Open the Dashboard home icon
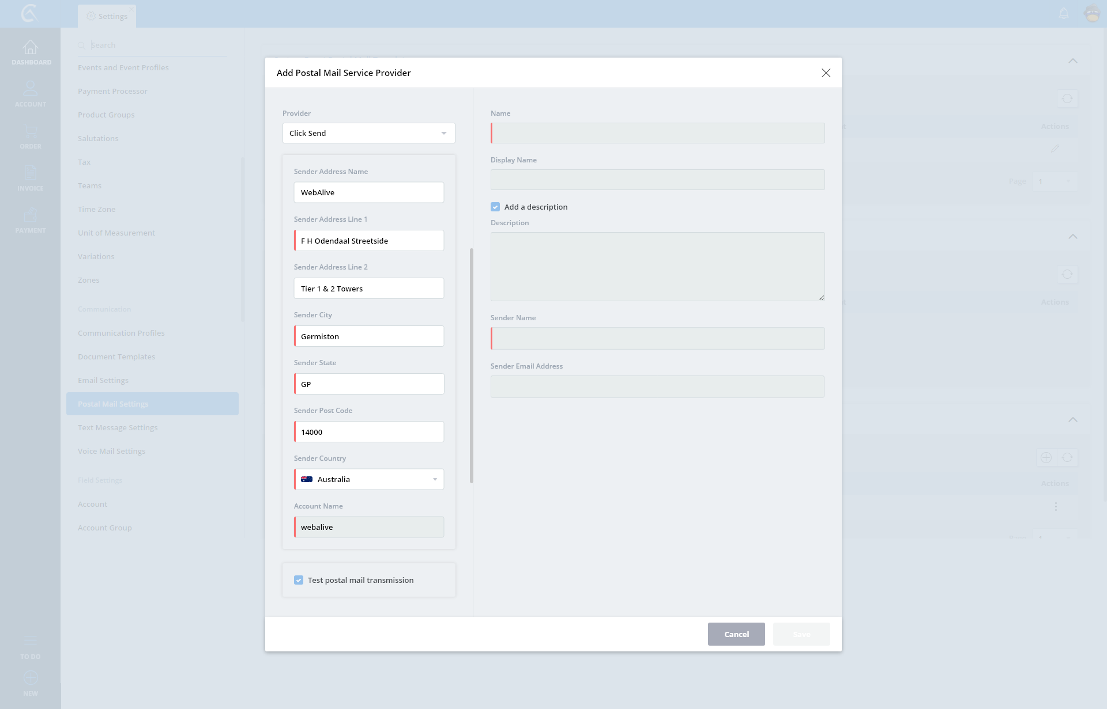Image resolution: width=1107 pixels, height=709 pixels. [31, 47]
